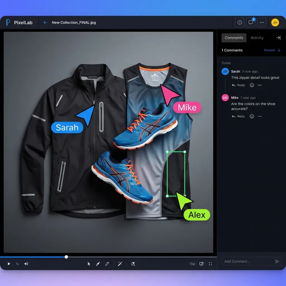The image size is (286, 286).
Task: Pick the annotation pen tool
Action: coord(98,264)
